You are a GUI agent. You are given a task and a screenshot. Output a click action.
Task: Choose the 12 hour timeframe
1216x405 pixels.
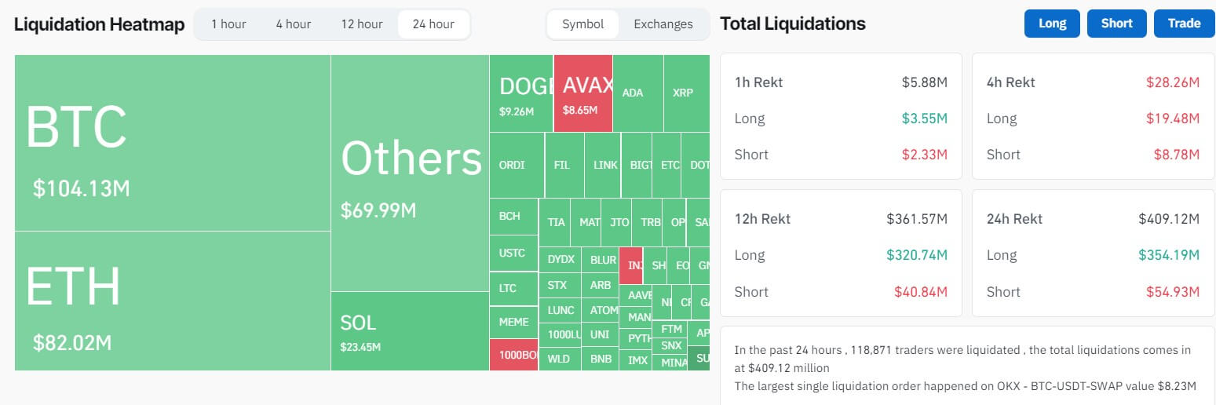coord(361,24)
